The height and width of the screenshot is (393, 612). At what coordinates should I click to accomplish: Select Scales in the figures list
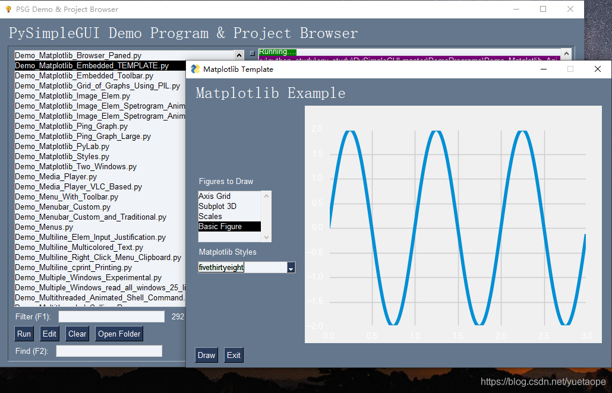(x=229, y=216)
